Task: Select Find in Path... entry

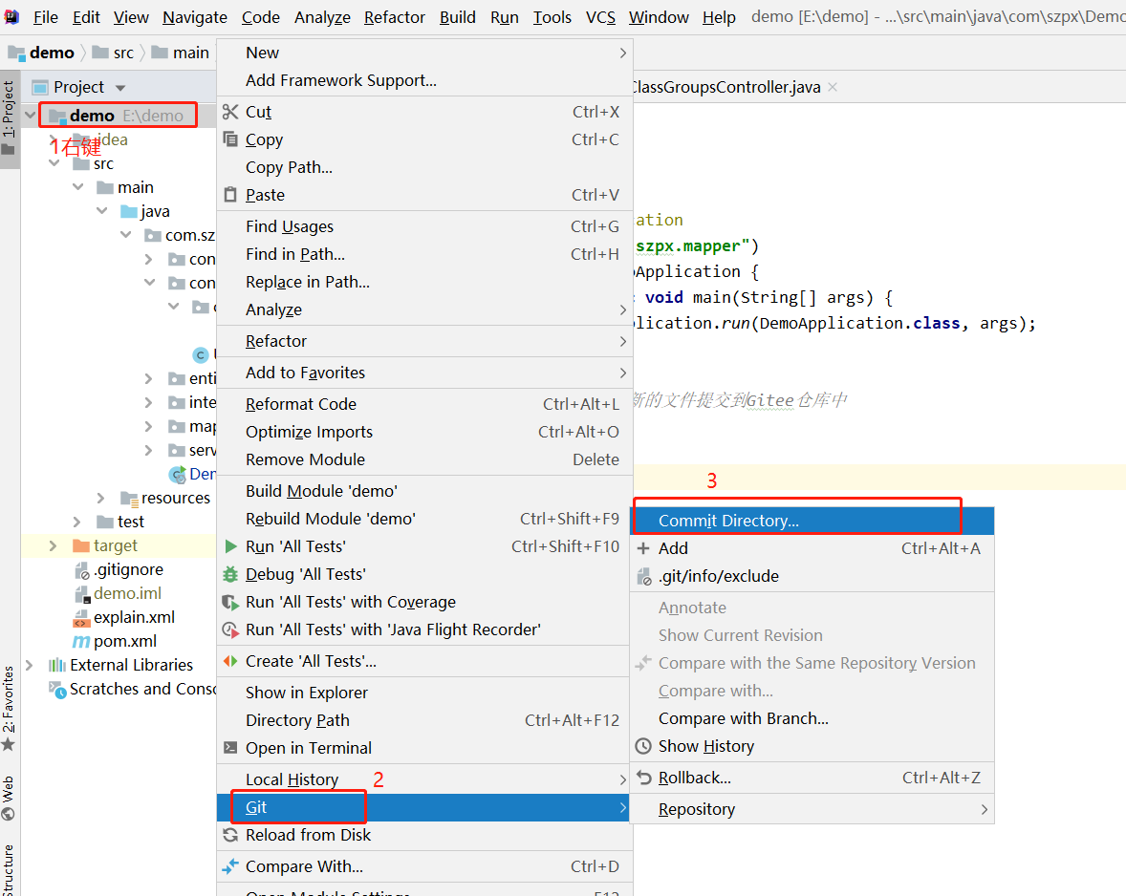Action: [x=423, y=254]
